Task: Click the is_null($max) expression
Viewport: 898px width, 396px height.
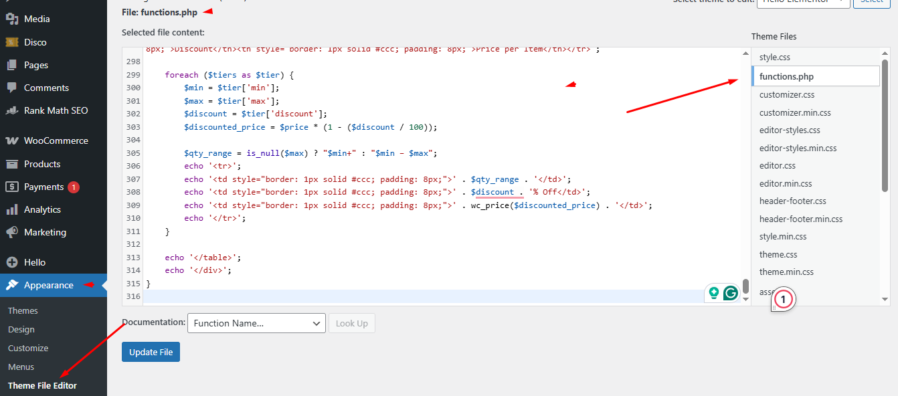Action: coord(277,153)
